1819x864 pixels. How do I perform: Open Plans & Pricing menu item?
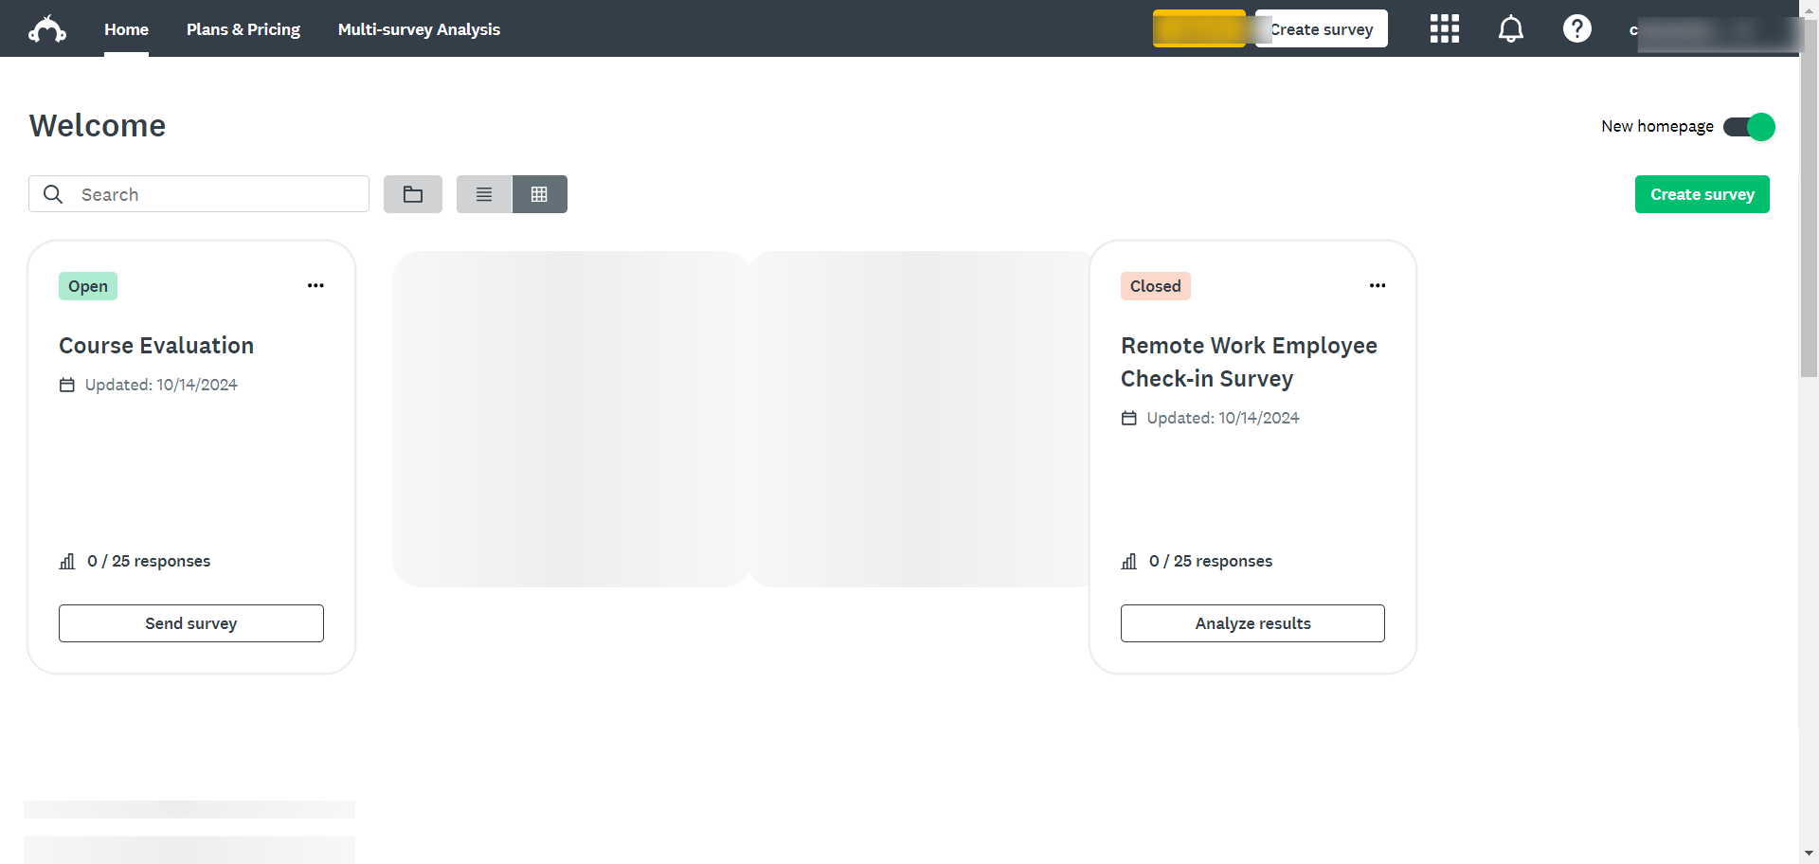pyautogui.click(x=243, y=29)
